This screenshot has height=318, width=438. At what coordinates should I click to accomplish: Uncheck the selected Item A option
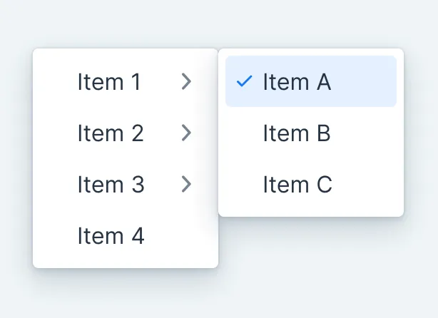click(297, 82)
